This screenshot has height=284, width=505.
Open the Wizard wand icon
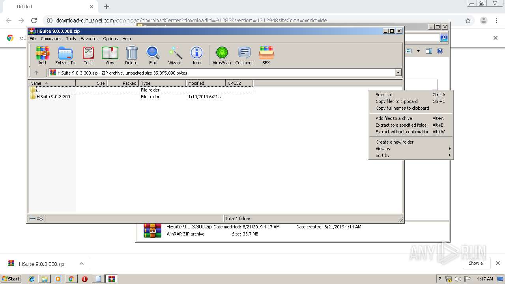coord(175,55)
